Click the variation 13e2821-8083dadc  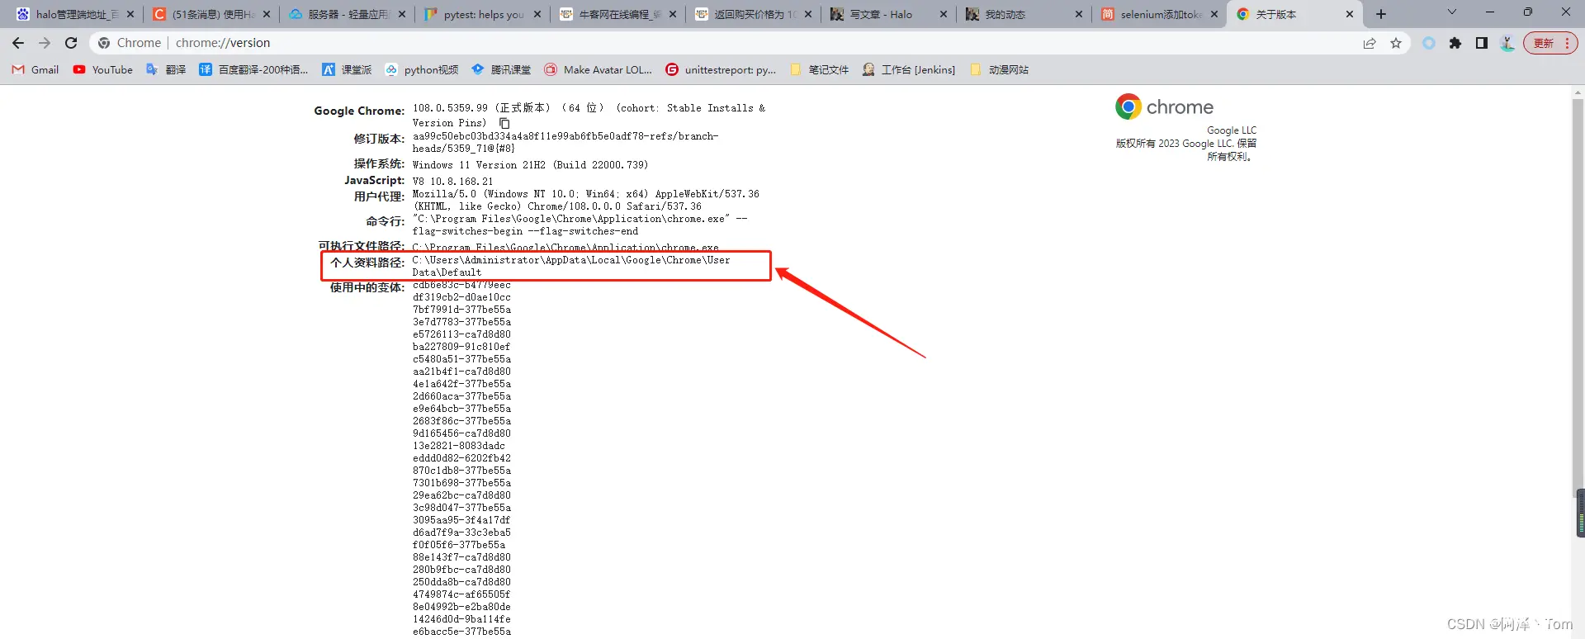(x=459, y=446)
